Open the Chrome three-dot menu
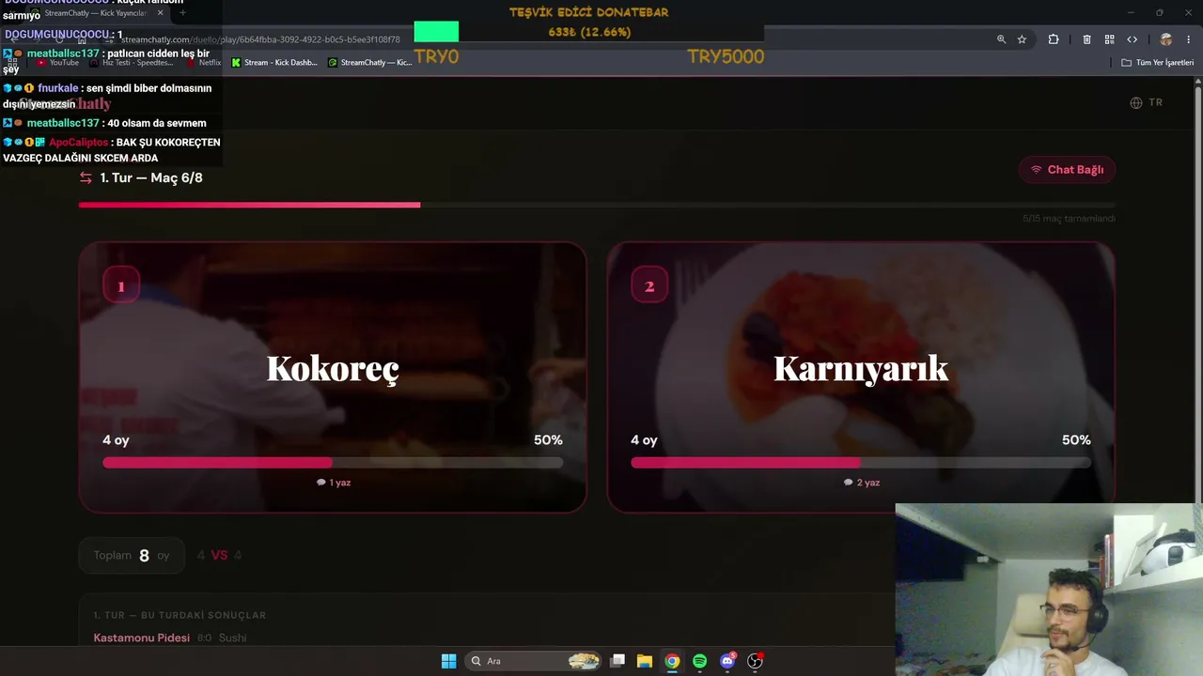 point(1188,39)
